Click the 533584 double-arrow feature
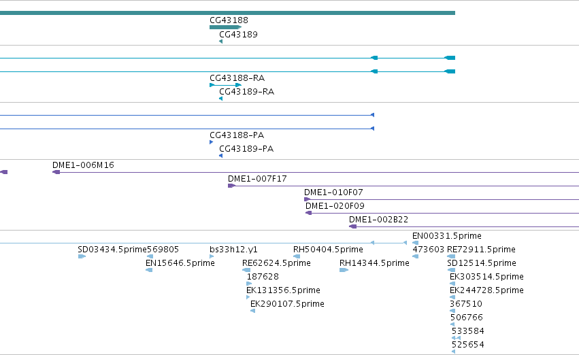Viewport: 579px width, 355px height. [x=456, y=338]
